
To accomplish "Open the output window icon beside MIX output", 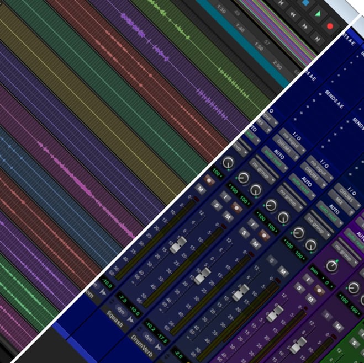I will 351,212.
